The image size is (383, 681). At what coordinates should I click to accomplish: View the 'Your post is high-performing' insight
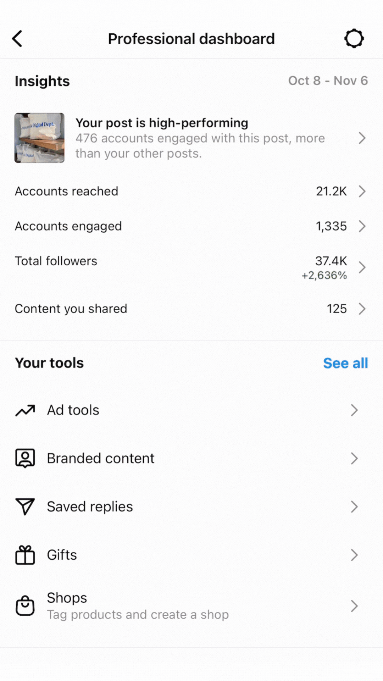[x=200, y=138]
